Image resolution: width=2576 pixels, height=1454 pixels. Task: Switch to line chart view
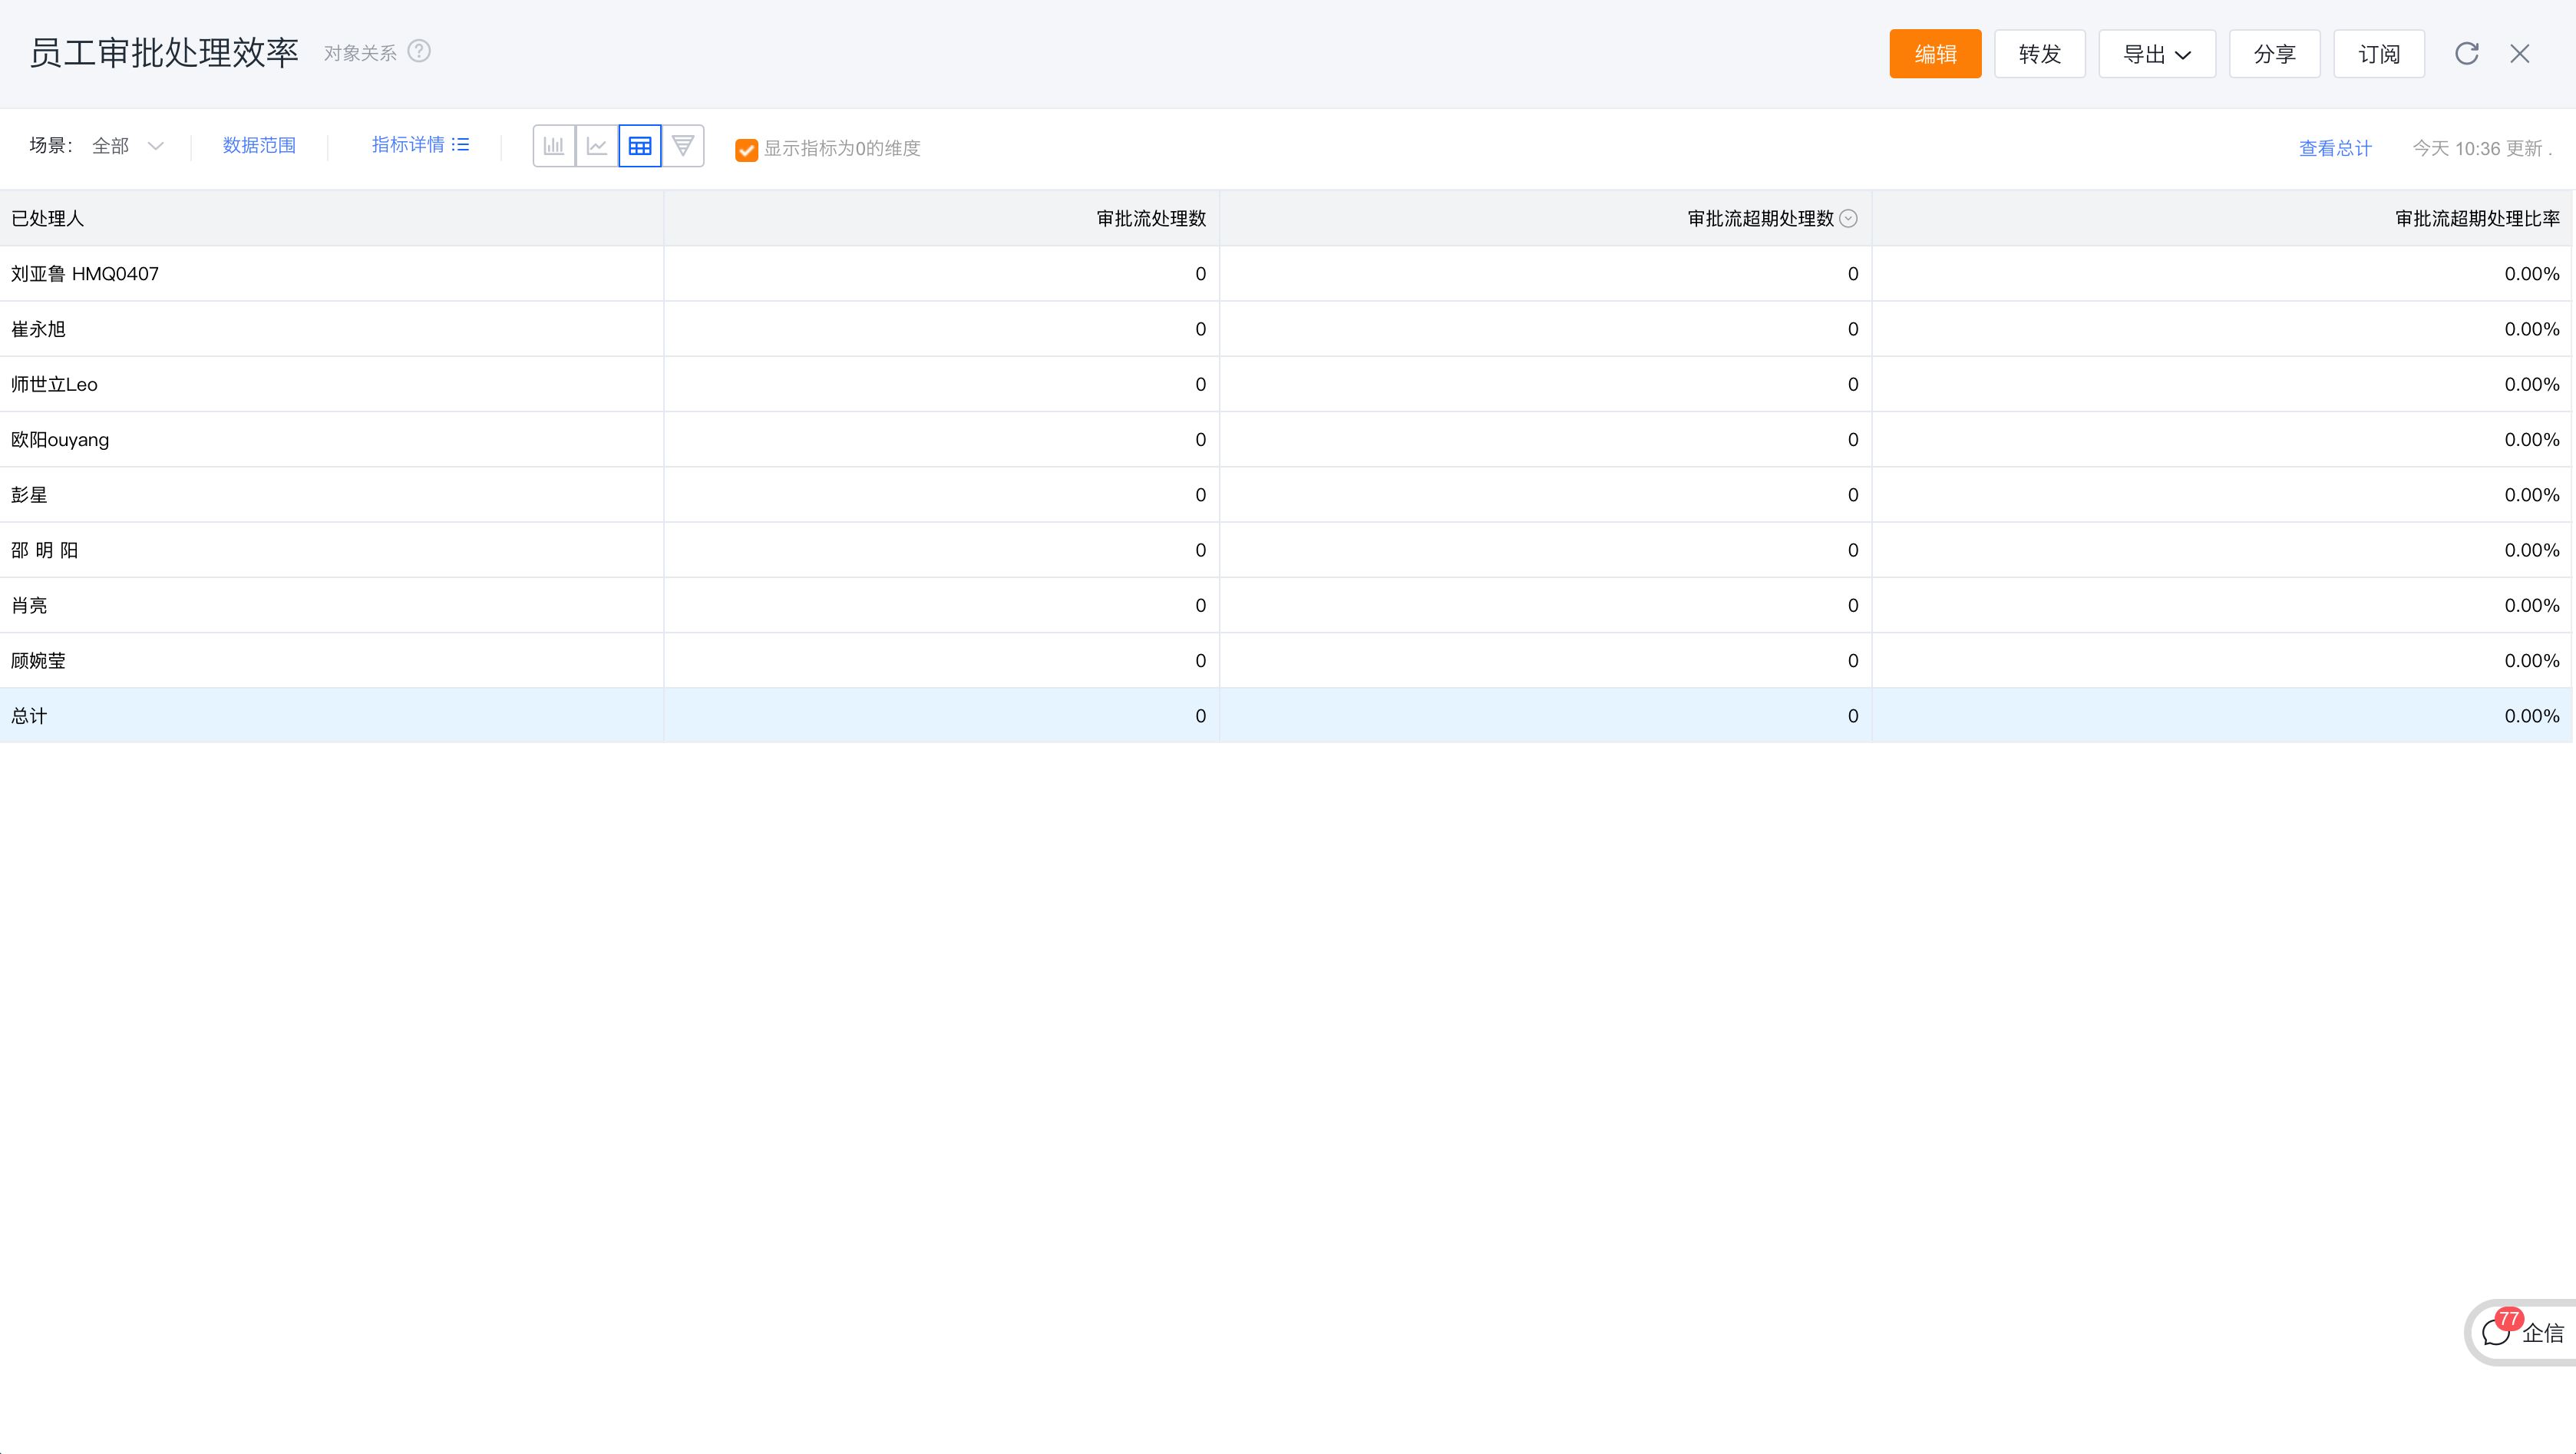[x=597, y=146]
